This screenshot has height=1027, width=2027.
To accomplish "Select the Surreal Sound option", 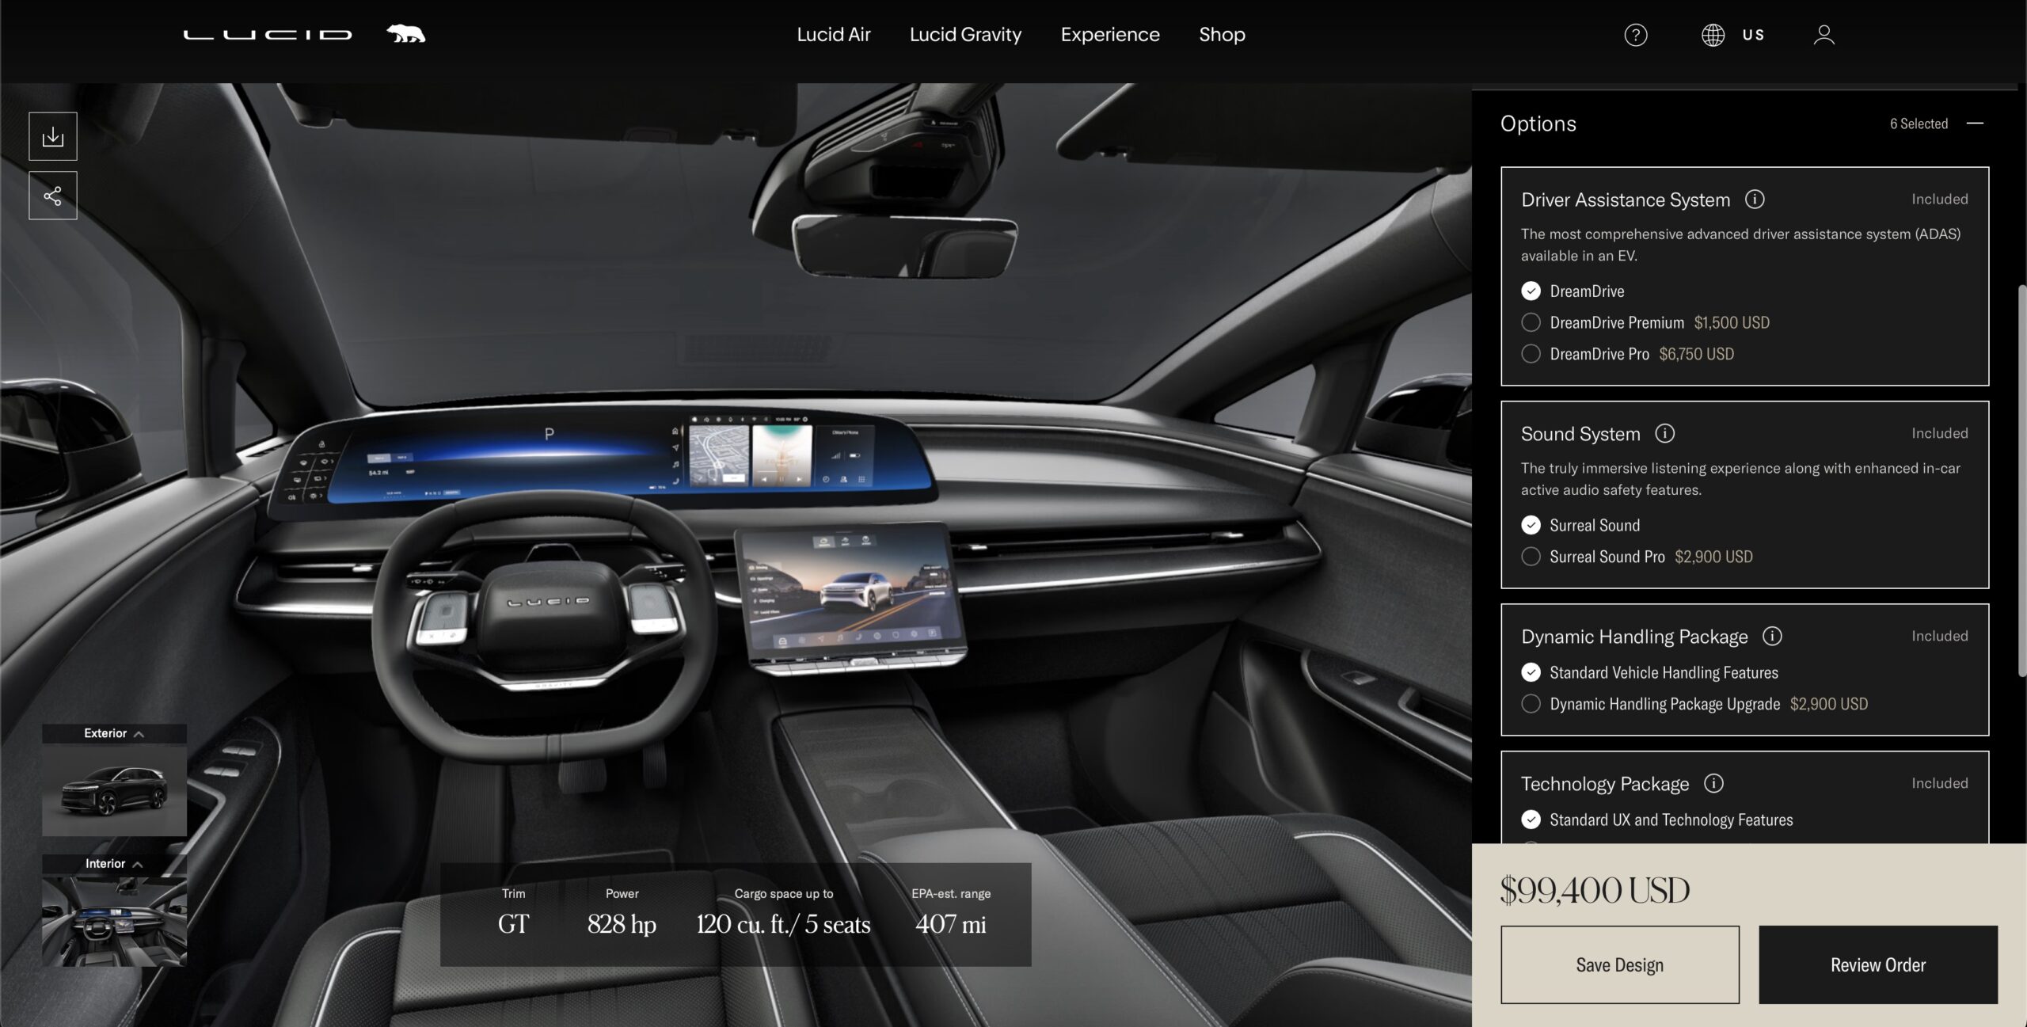I will [x=1531, y=526].
